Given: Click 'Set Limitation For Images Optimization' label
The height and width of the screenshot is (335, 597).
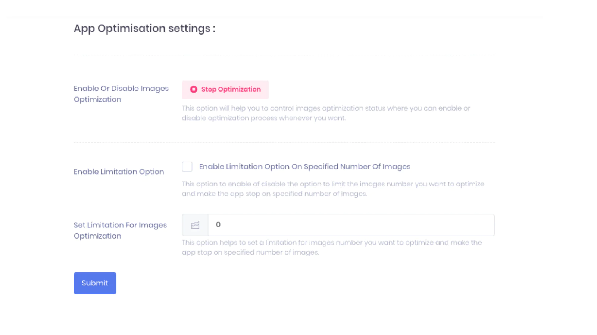Looking at the screenshot, I should click(x=120, y=230).
